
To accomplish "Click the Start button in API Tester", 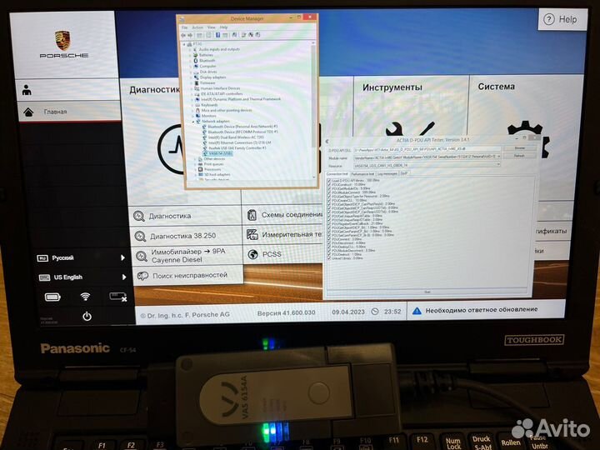I will click(x=427, y=292).
